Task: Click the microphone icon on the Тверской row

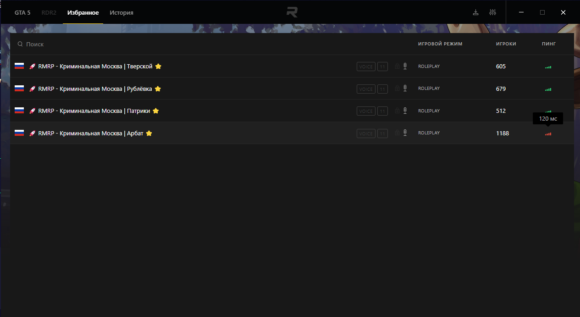Action: pyautogui.click(x=405, y=66)
